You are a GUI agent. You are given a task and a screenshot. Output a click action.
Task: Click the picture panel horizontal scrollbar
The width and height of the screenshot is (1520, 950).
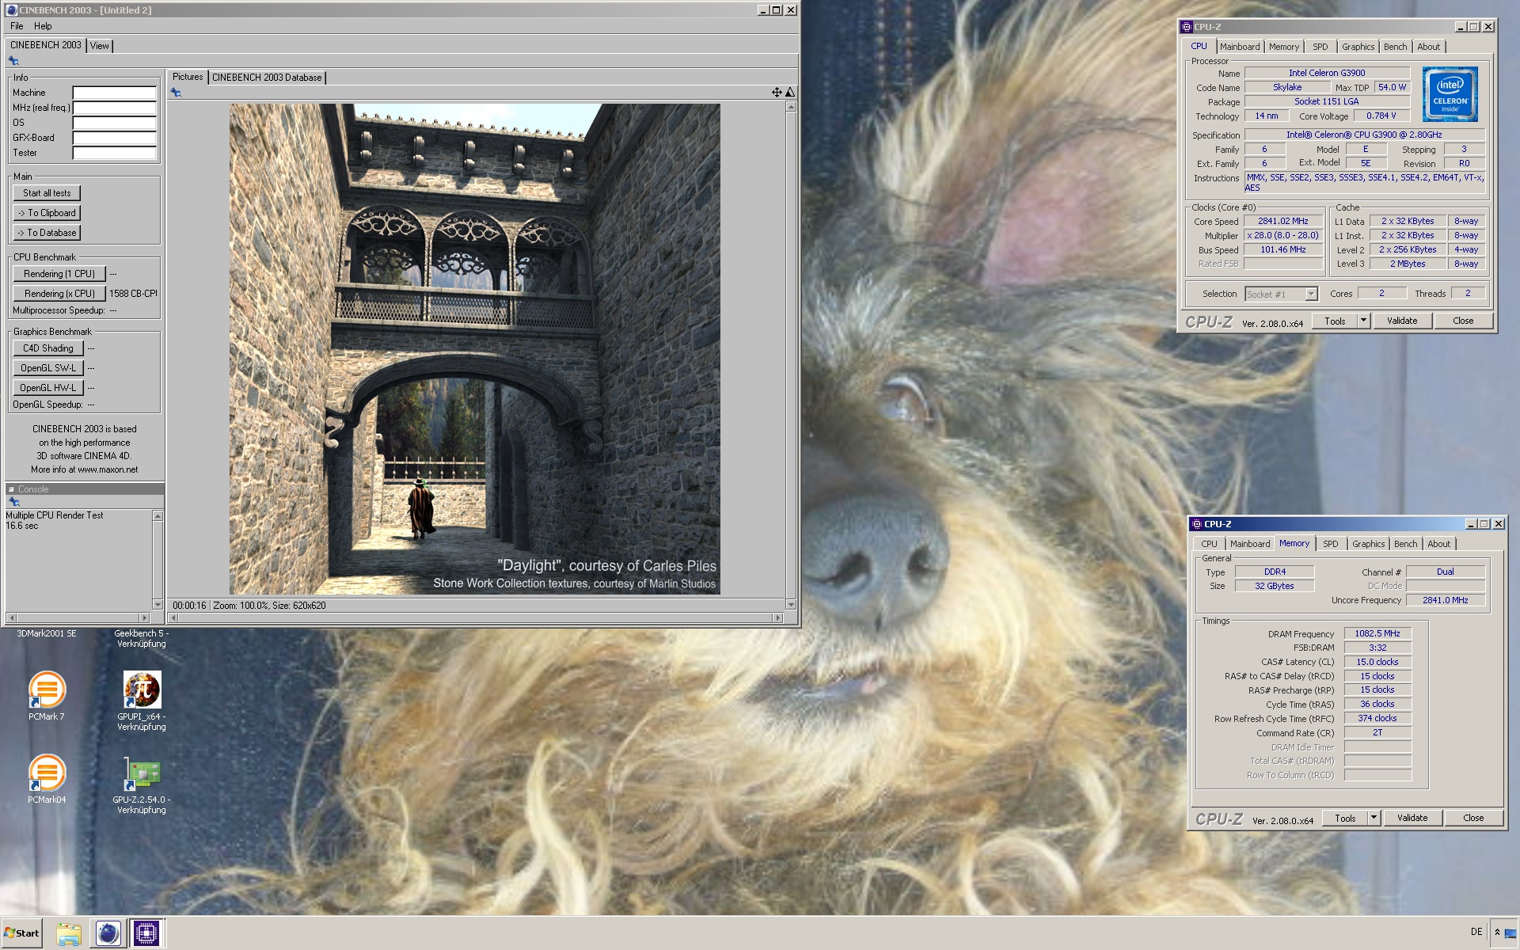point(475,617)
